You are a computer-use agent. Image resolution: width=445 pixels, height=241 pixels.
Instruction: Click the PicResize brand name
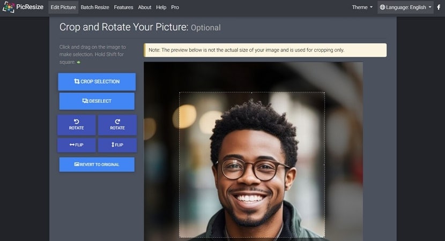pyautogui.click(x=30, y=7)
